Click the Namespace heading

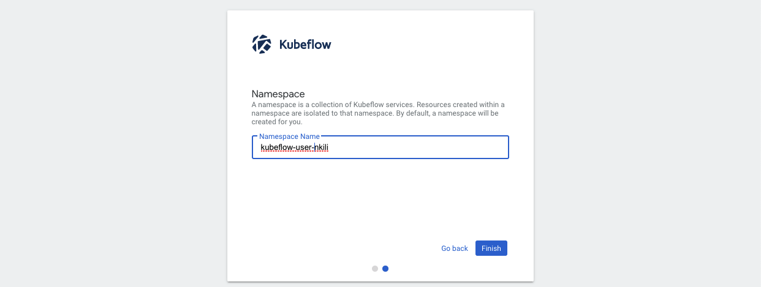(278, 94)
